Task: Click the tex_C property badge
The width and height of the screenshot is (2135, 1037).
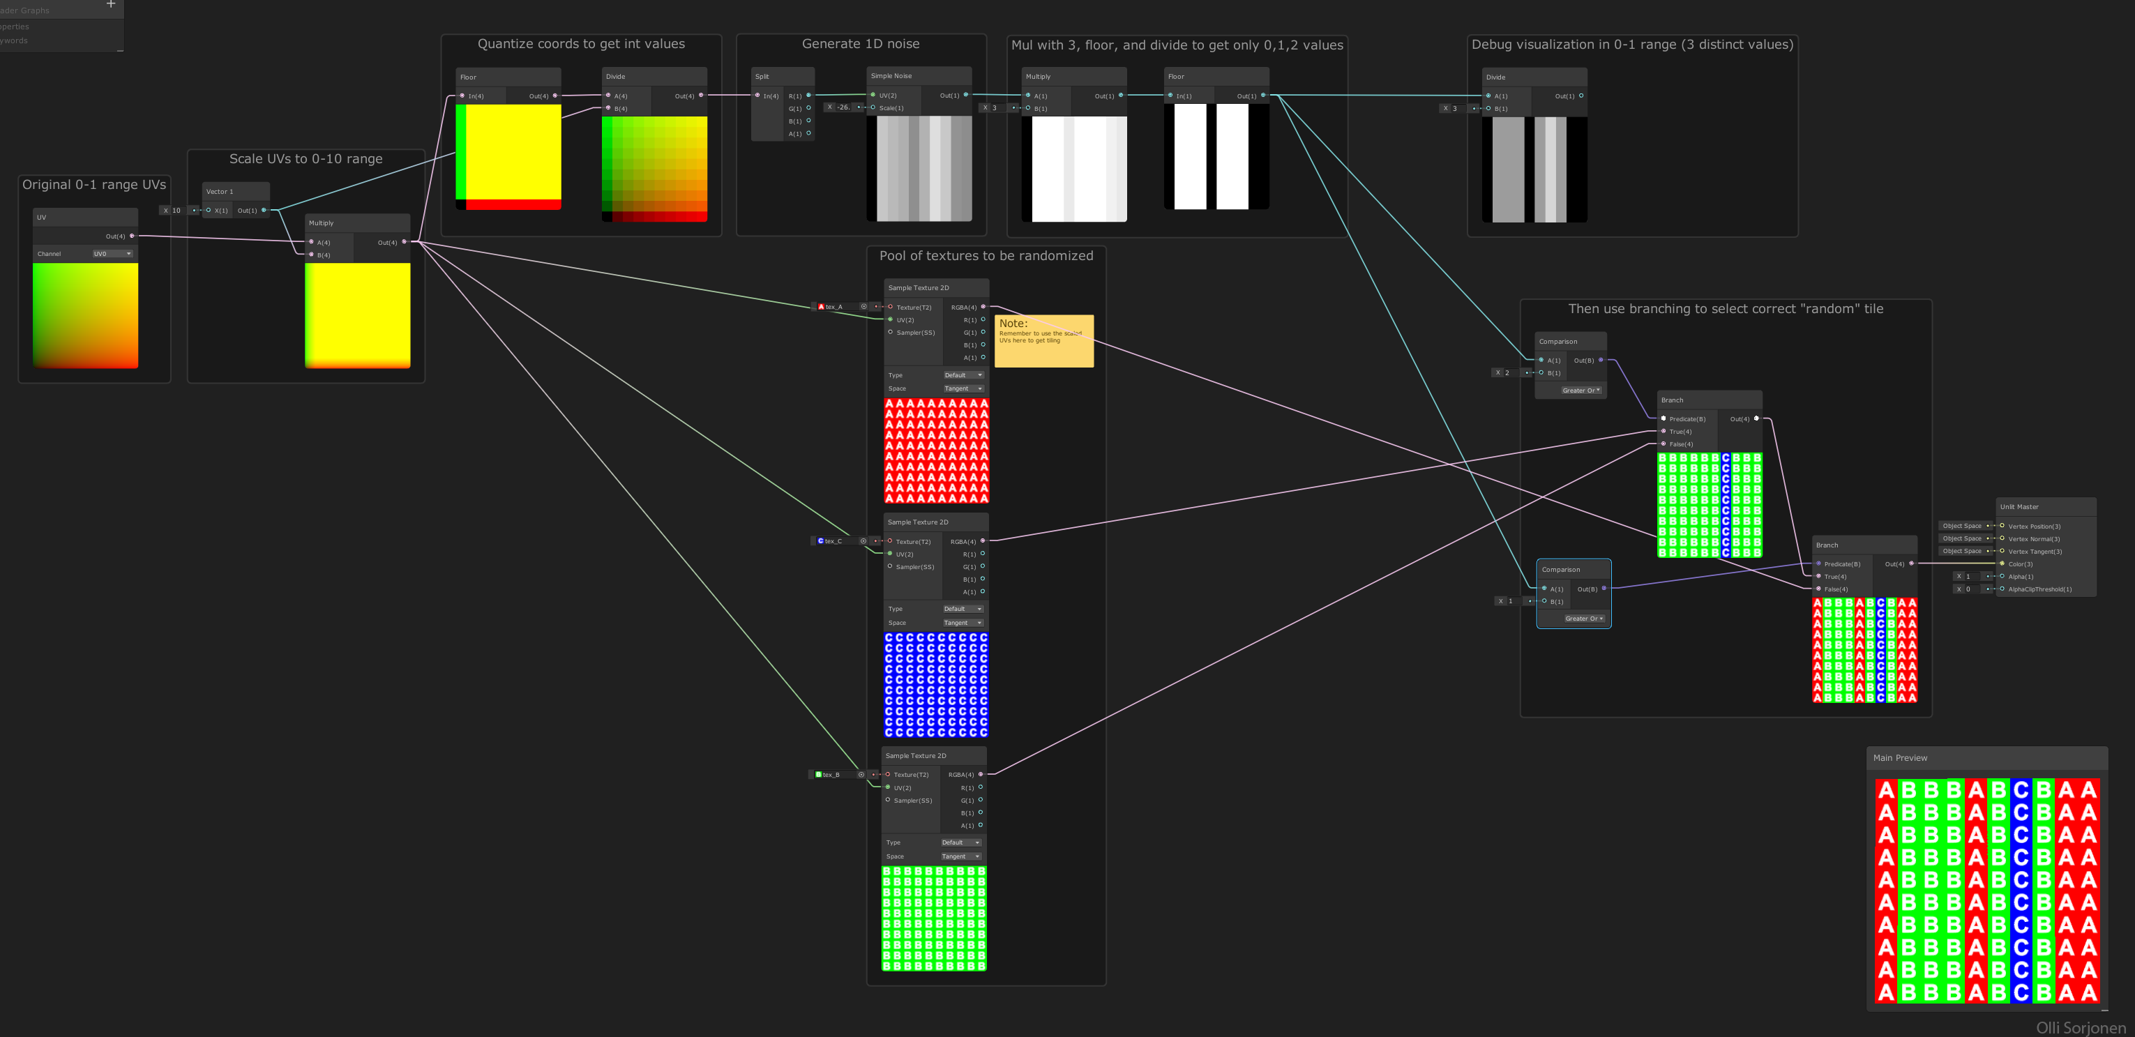Action: pos(820,540)
